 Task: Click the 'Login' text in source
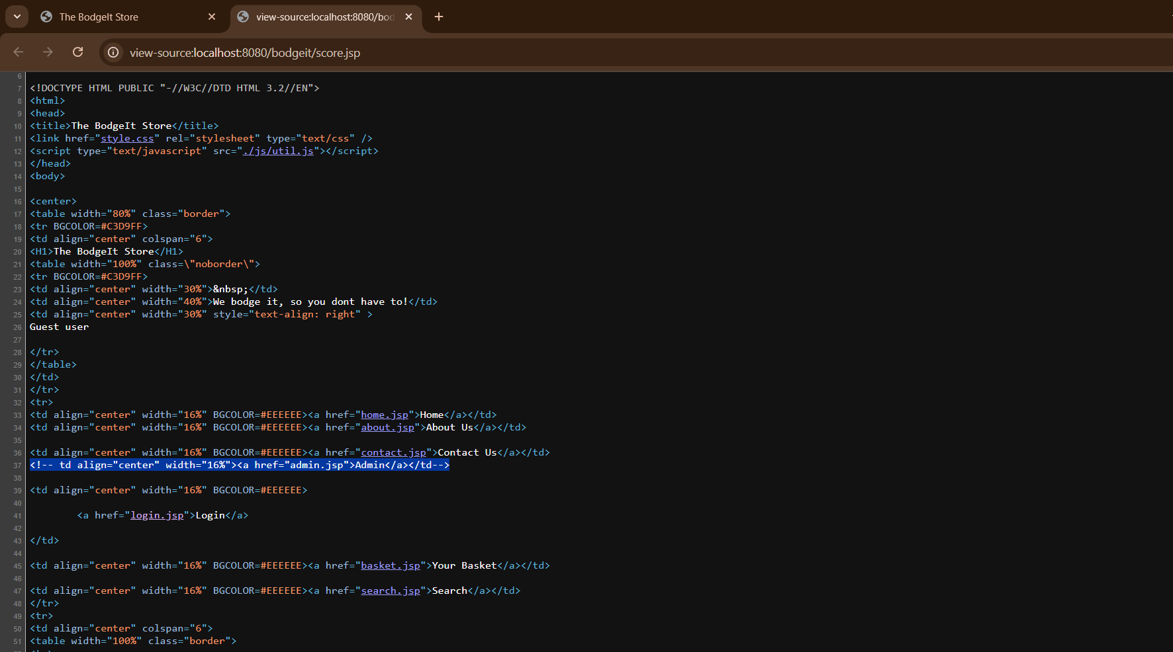[x=210, y=515]
